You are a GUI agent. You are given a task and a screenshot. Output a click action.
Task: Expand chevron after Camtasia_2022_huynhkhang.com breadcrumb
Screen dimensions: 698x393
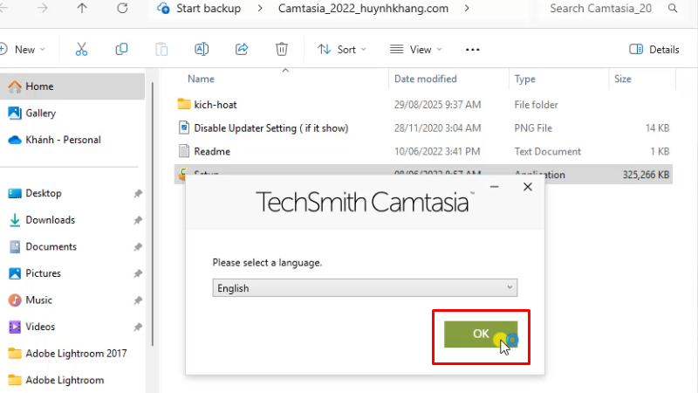coord(467,9)
